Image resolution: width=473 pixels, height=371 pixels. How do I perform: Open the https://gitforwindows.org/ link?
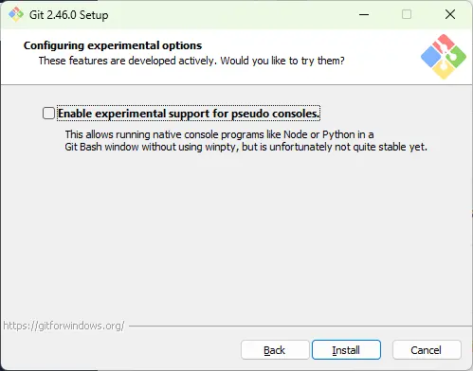click(x=64, y=326)
